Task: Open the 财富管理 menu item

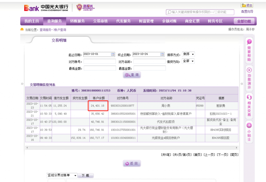Action: click(x=146, y=21)
